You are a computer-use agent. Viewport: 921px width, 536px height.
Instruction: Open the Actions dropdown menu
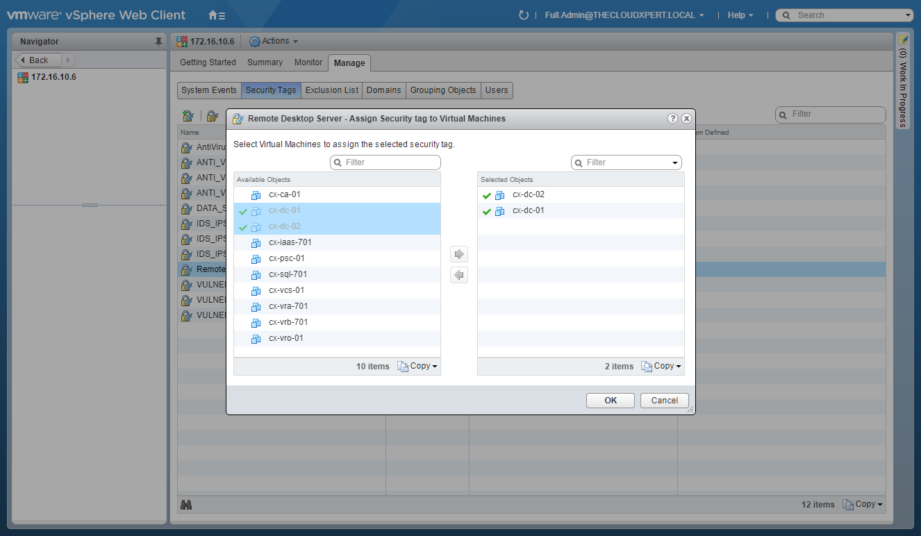(x=274, y=42)
